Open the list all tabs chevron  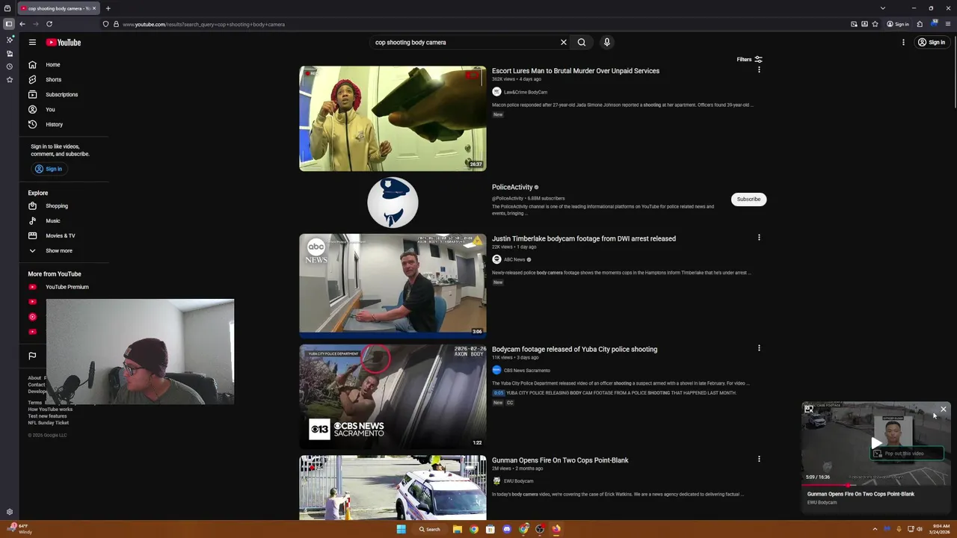[883, 8]
